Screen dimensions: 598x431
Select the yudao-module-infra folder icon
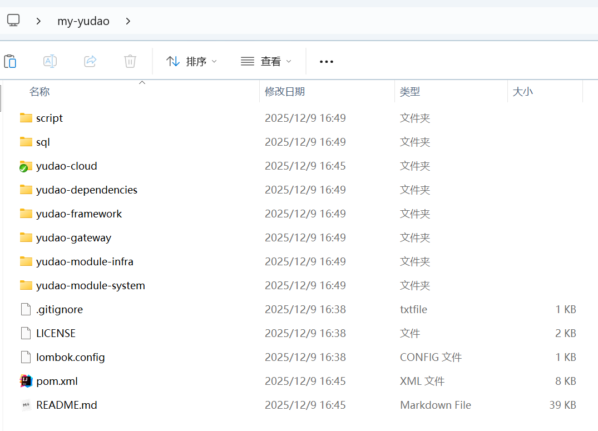(x=26, y=261)
